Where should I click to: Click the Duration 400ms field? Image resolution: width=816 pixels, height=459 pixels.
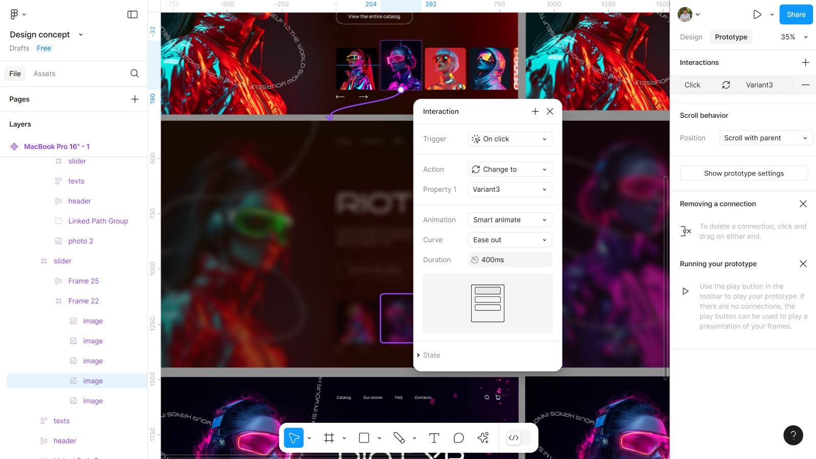(x=510, y=260)
